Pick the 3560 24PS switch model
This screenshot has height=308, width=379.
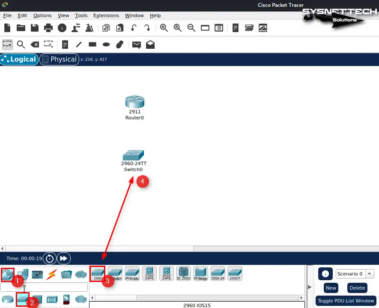tap(149, 274)
